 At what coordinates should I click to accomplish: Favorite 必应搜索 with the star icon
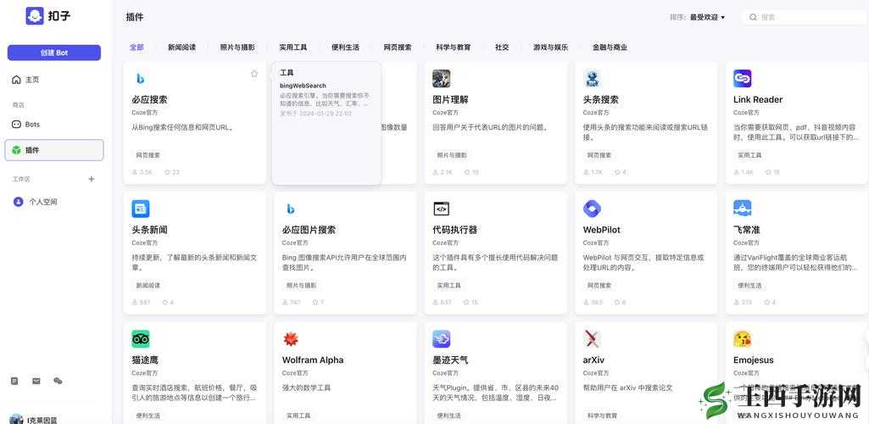[x=254, y=73]
